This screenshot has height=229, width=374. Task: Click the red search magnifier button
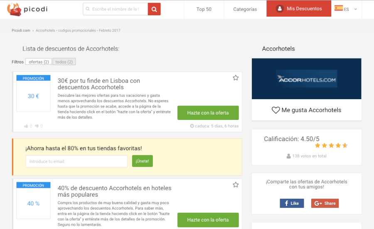(154, 9)
